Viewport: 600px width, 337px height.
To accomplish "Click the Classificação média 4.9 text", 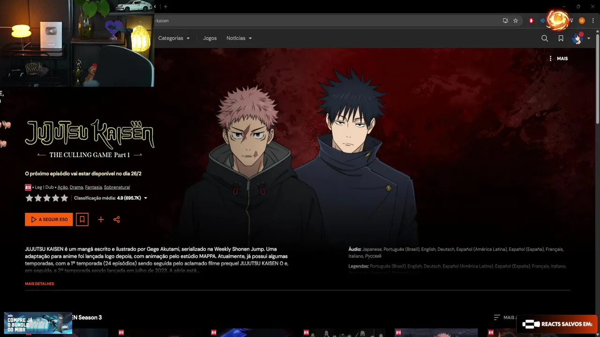I will (107, 198).
